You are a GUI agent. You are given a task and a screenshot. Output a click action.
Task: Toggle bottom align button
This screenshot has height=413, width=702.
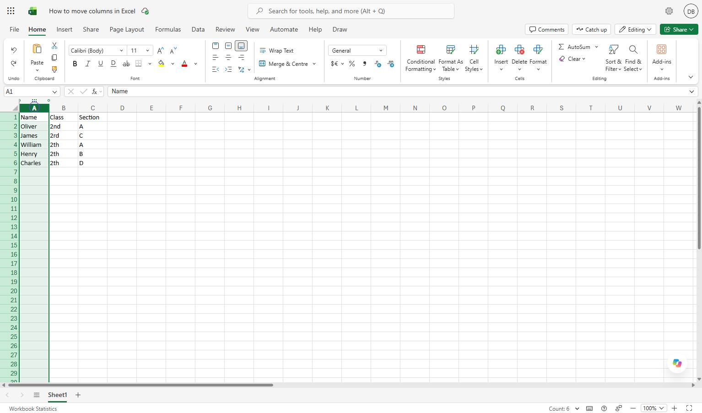(241, 46)
